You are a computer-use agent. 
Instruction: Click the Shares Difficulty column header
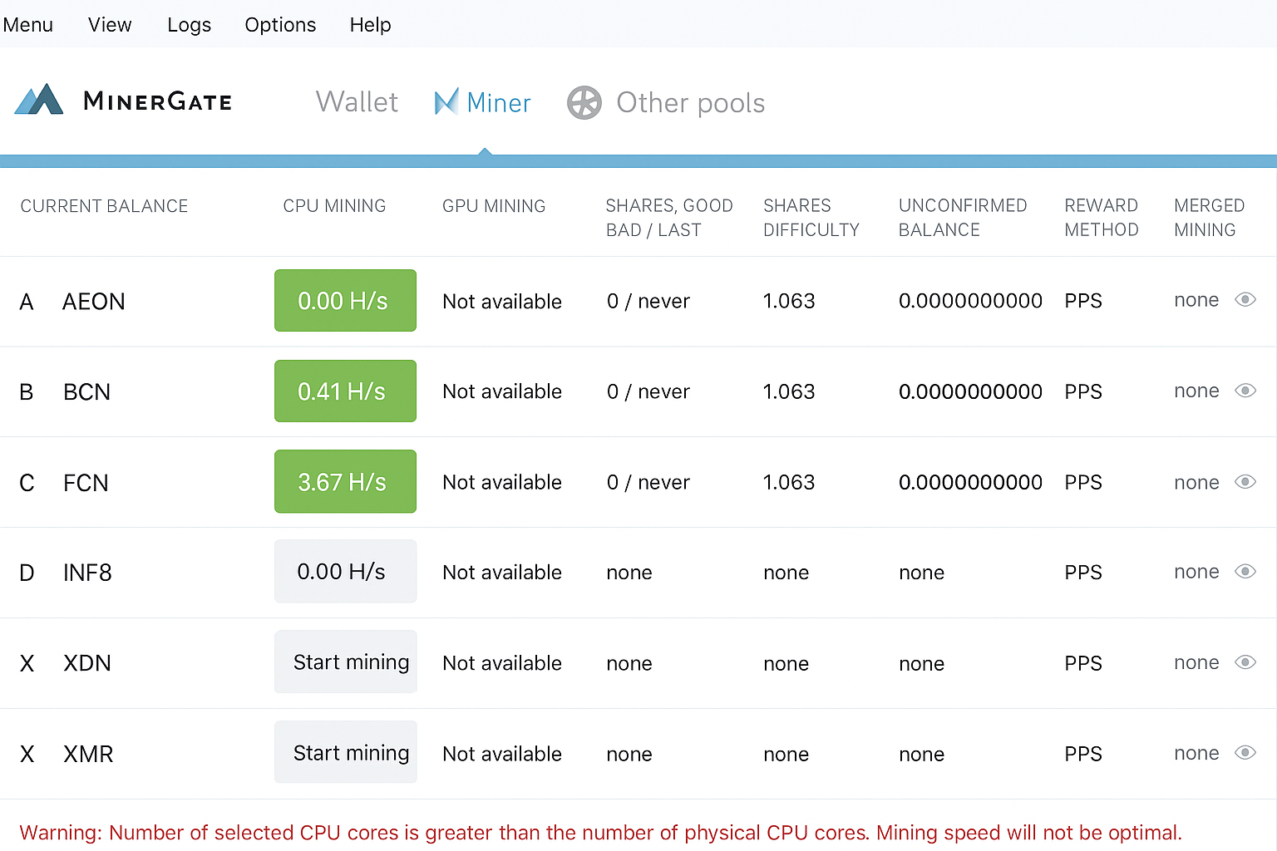coord(811,218)
